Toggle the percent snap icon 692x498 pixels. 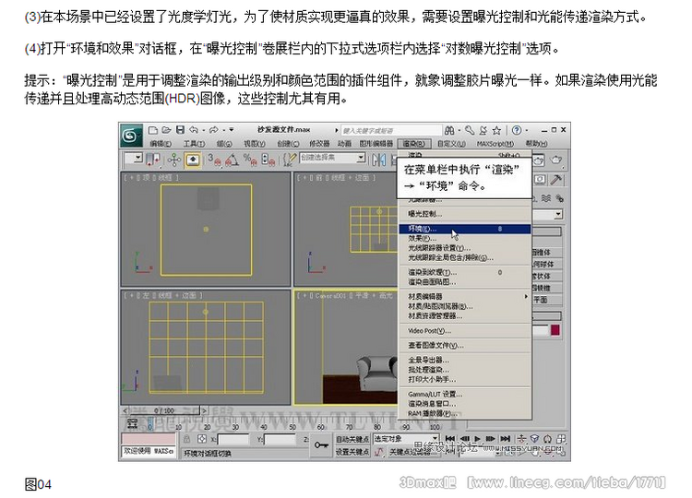pyautogui.click(x=250, y=160)
